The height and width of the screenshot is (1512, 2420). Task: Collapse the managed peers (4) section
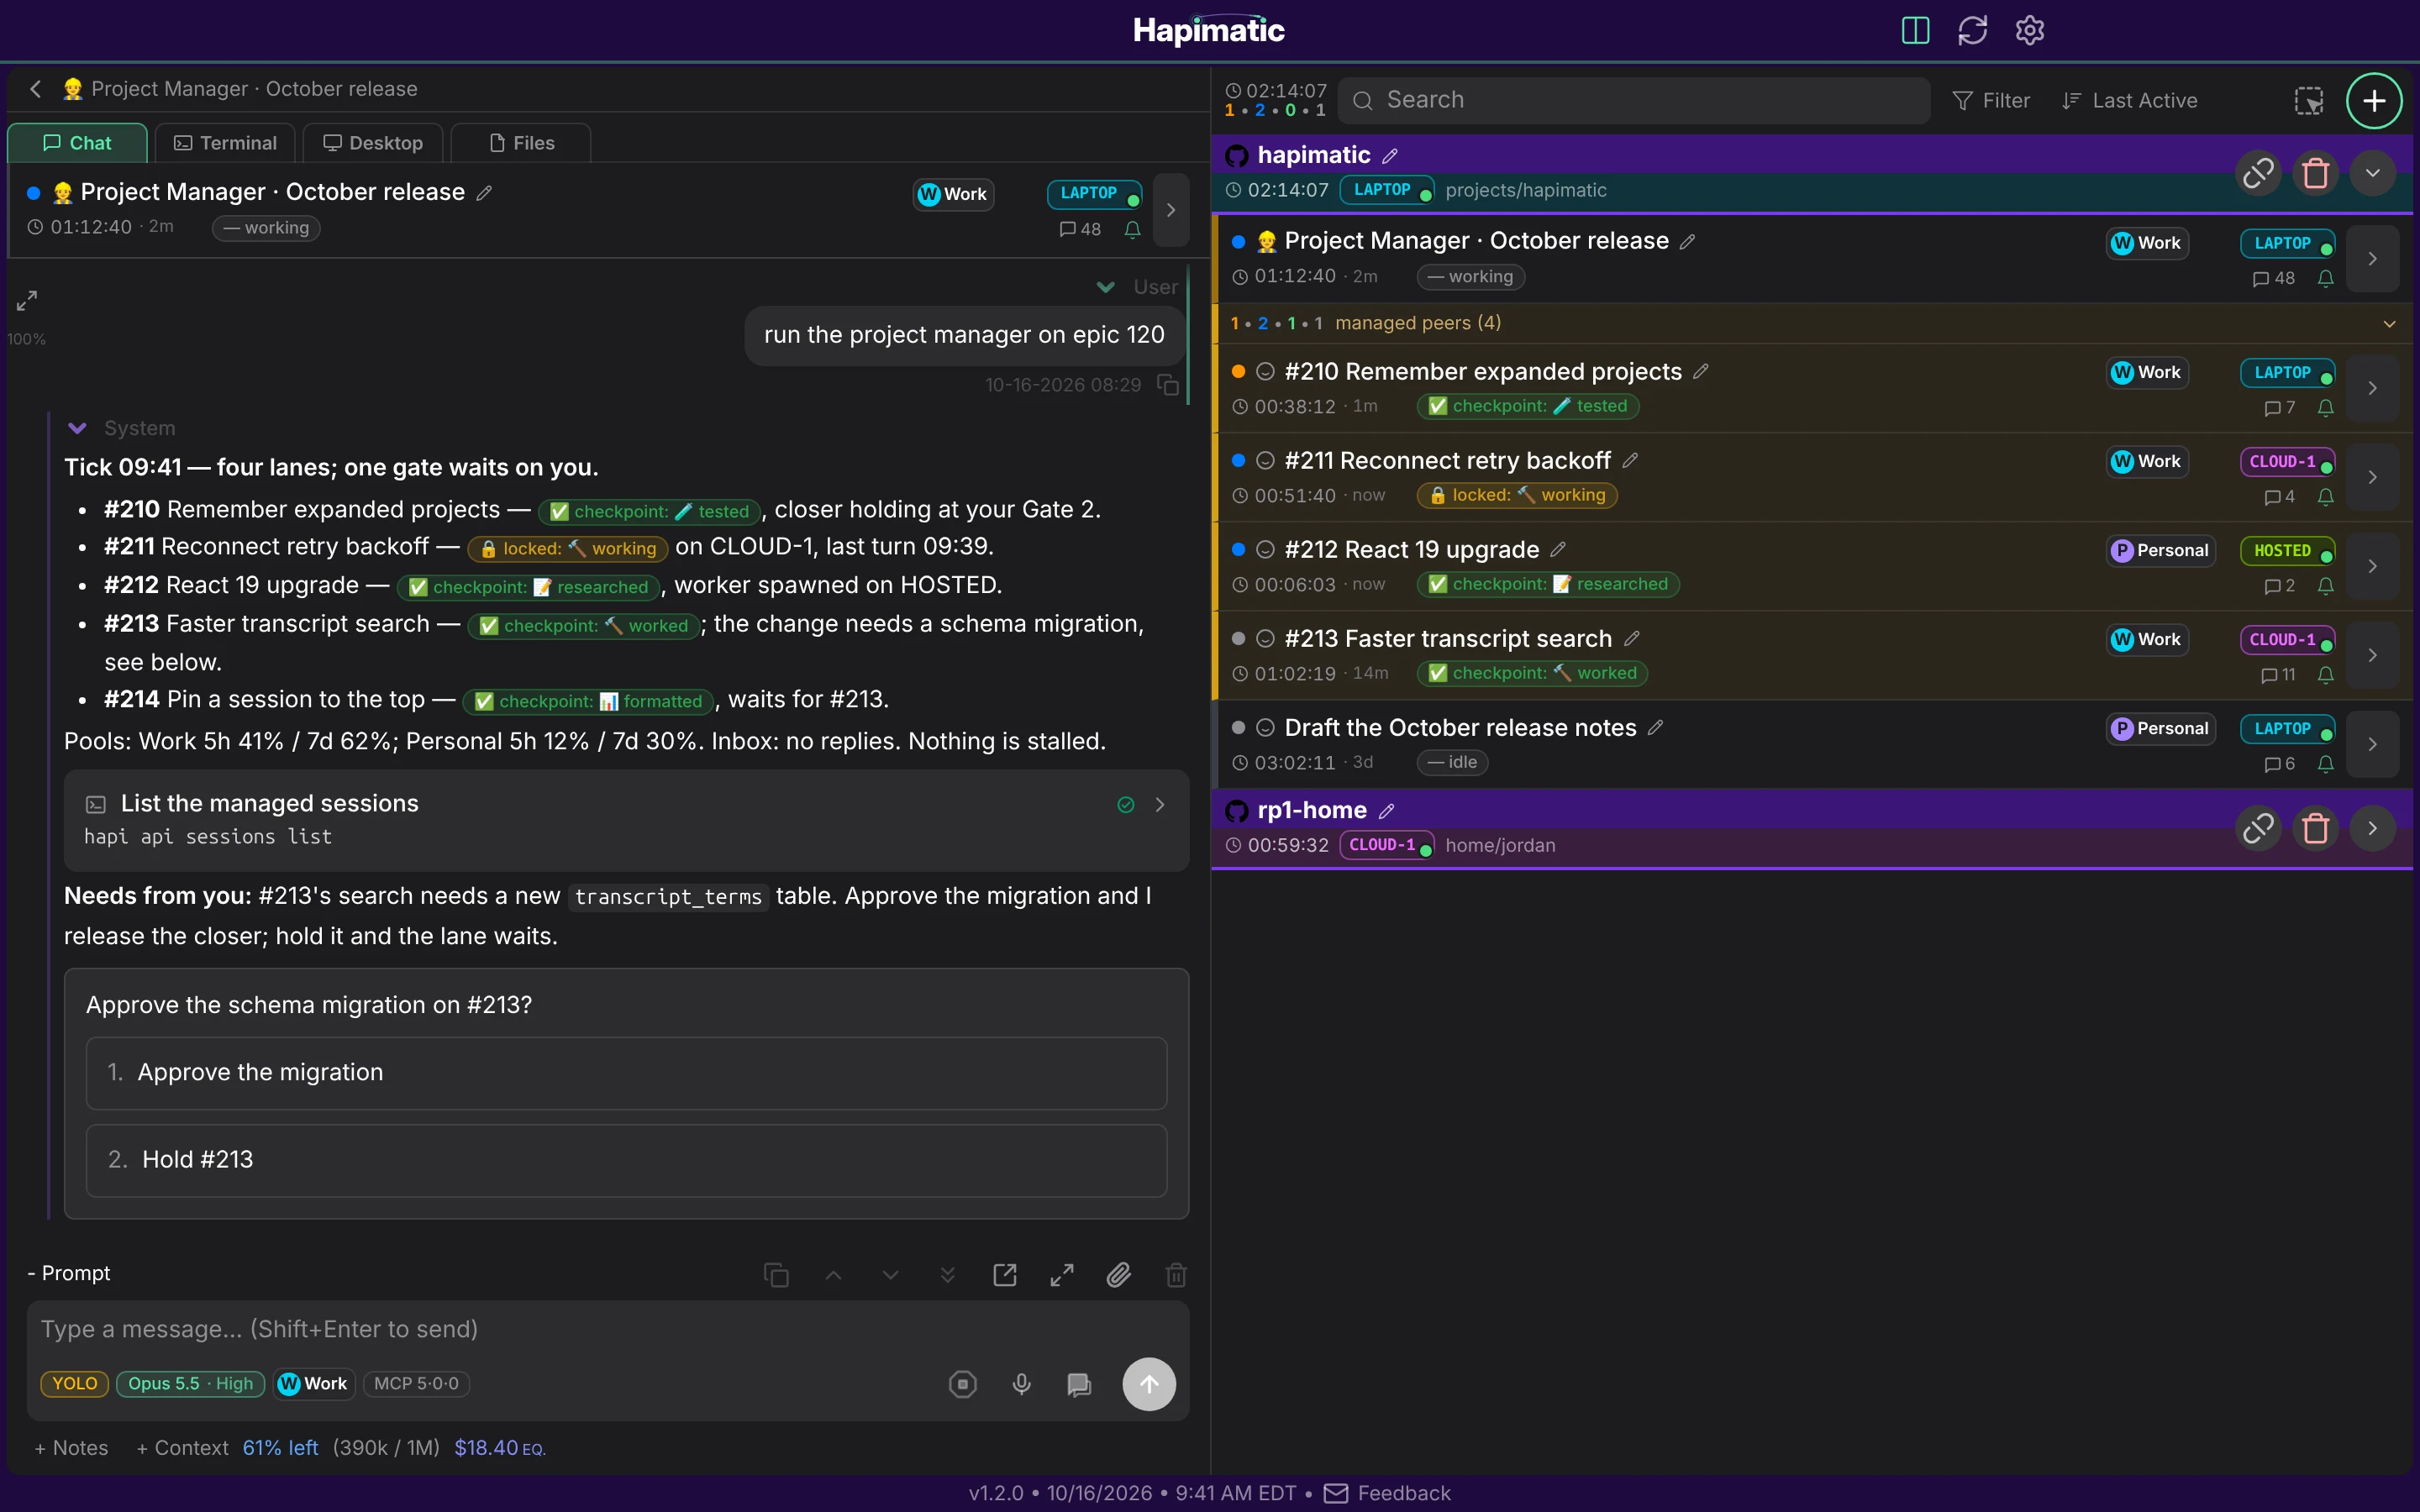point(2389,324)
